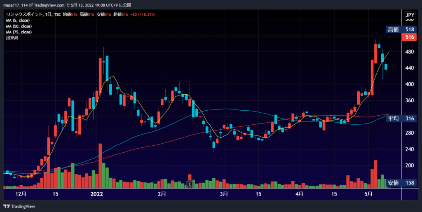Click the E earnings marker on the chart
422x212 pixels.
(190, 184)
